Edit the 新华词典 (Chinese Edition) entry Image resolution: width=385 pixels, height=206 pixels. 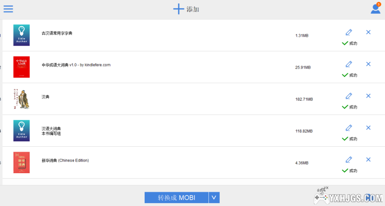[x=349, y=160]
